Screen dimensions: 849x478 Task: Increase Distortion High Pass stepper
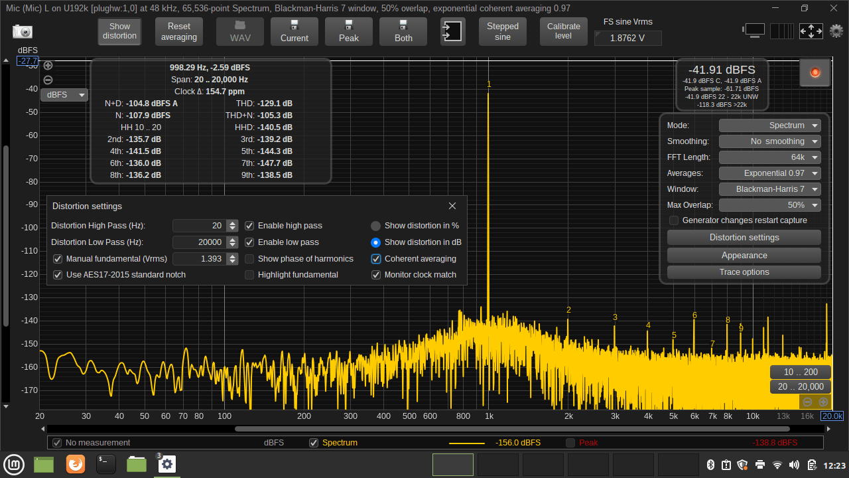[232, 222]
